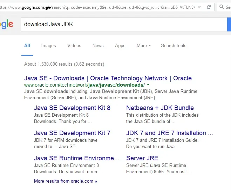Switch to the Videos tab
This screenshot has width=231, height=190.
(74, 45)
